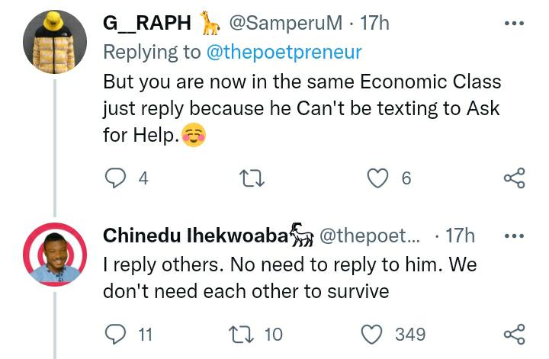
Task: Like G__RAPH's tweet with heart icon
Action: click(x=377, y=178)
